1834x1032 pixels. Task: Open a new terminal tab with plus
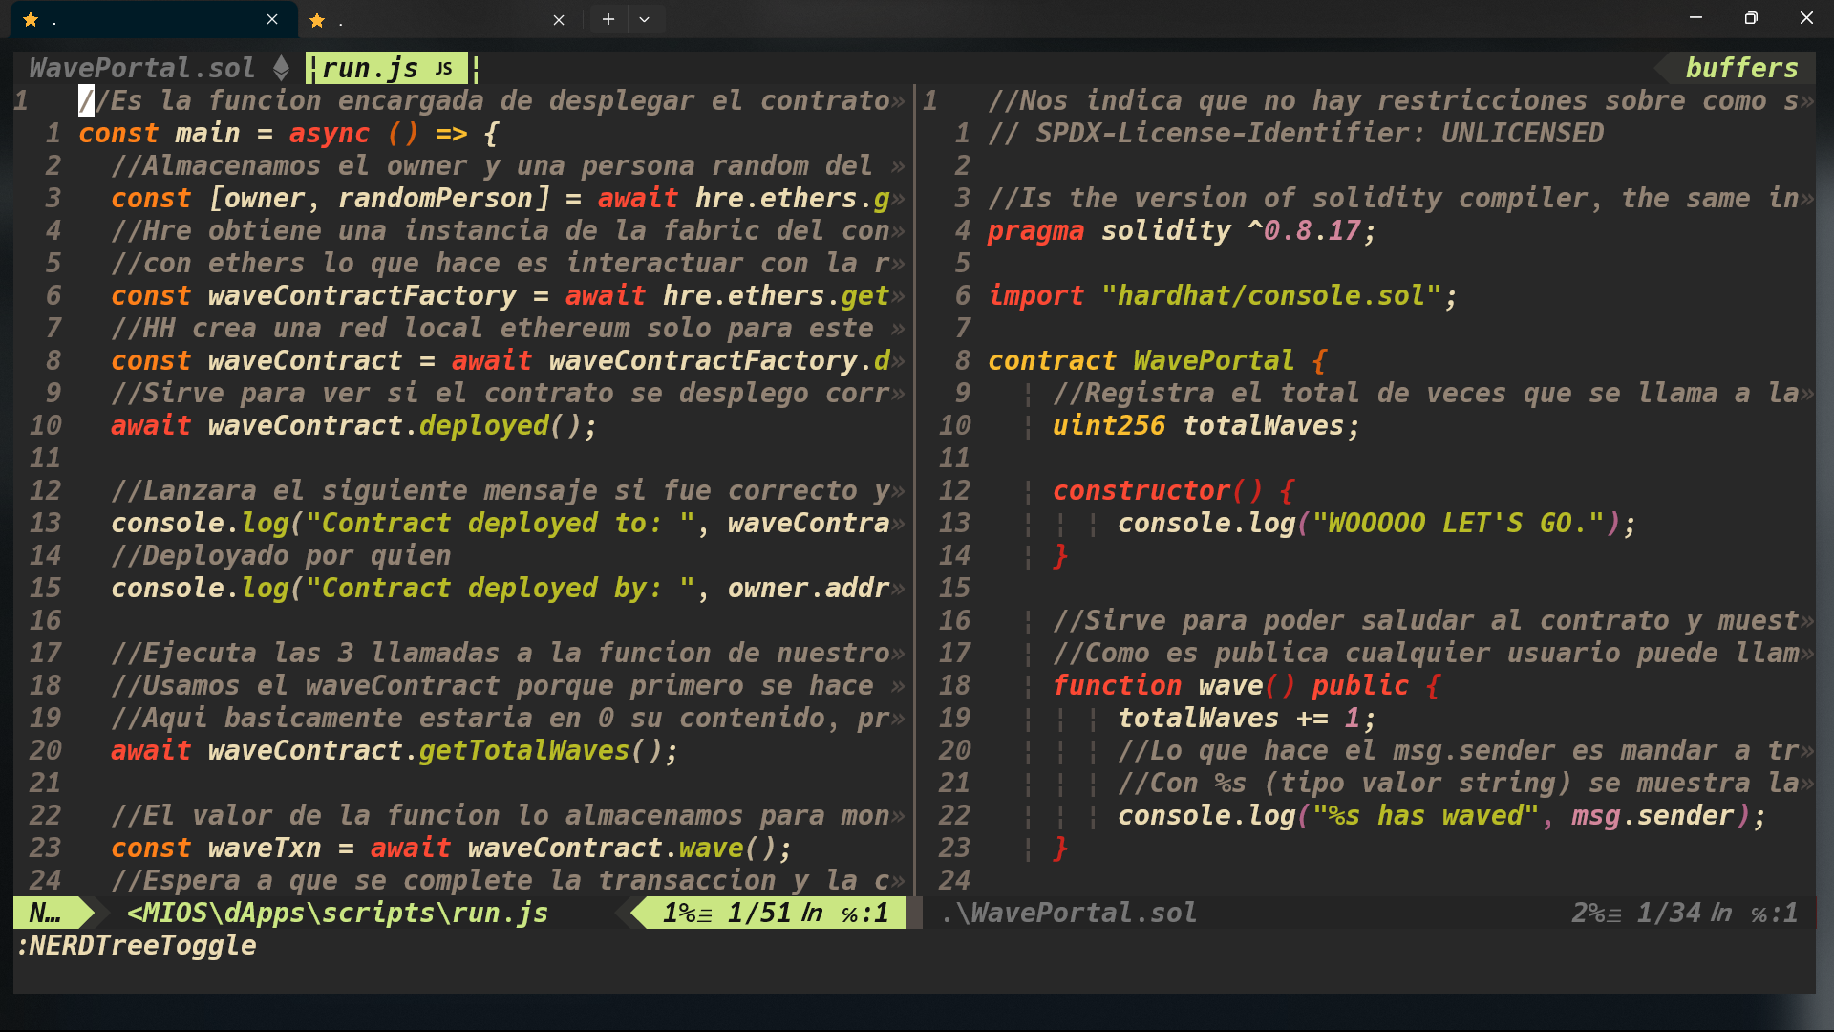[608, 19]
